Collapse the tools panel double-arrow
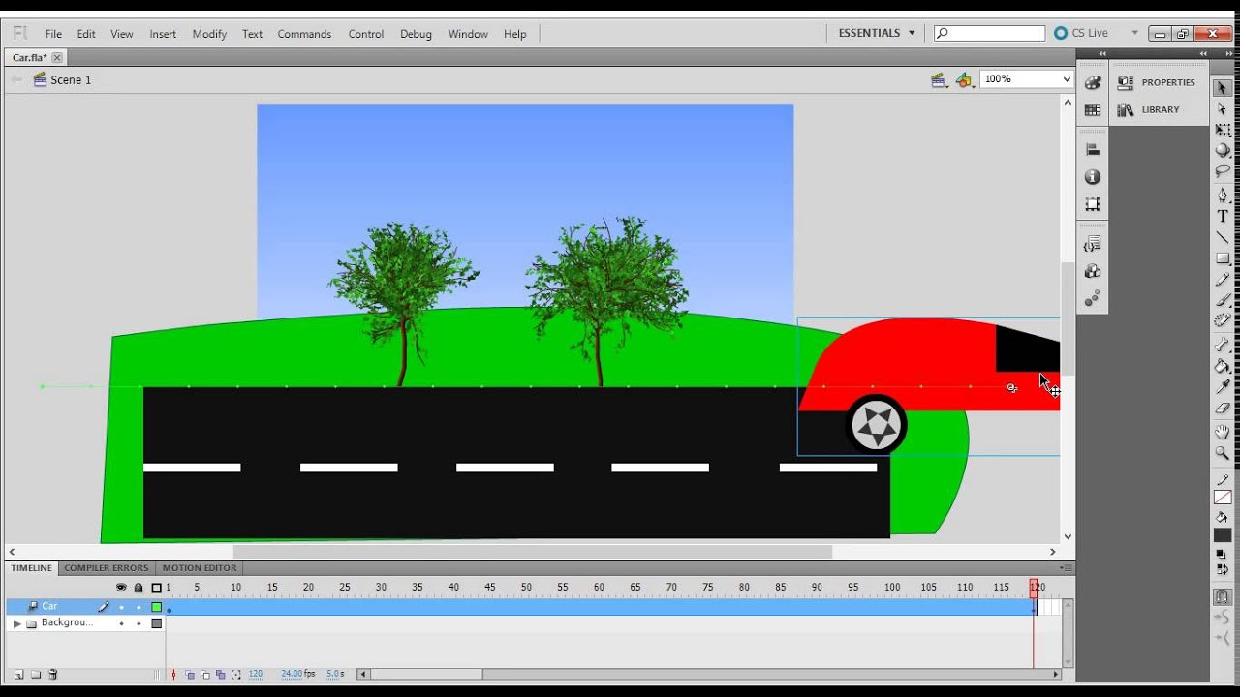Image resolution: width=1240 pixels, height=697 pixels. point(1230,54)
